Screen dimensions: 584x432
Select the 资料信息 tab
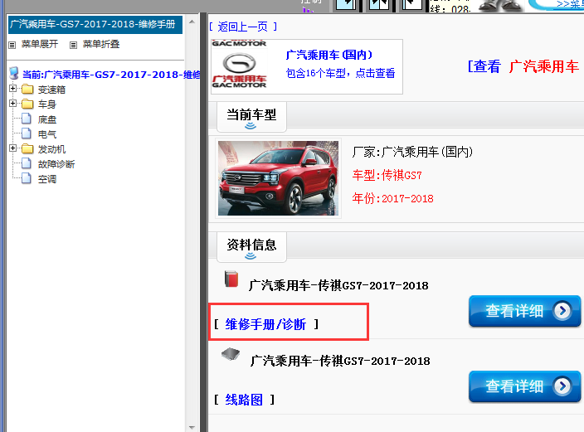251,246
